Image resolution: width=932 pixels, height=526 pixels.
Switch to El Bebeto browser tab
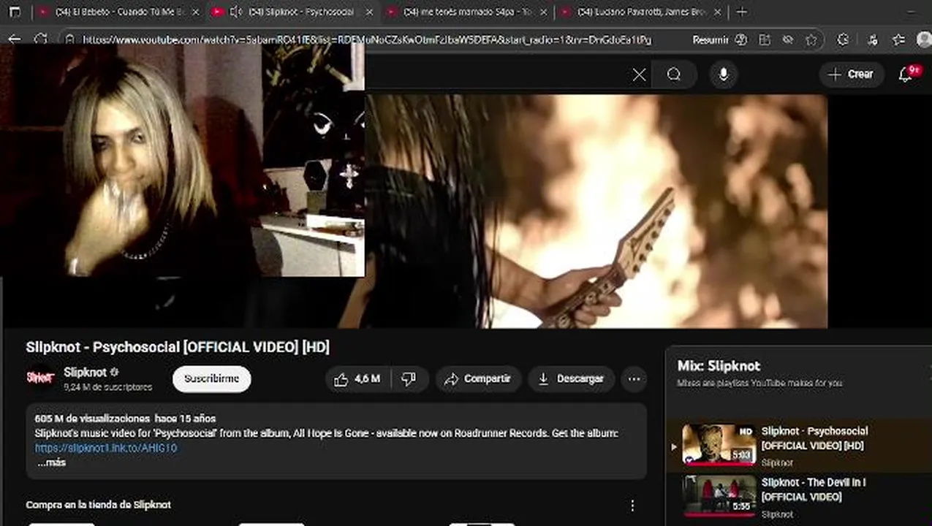point(120,12)
